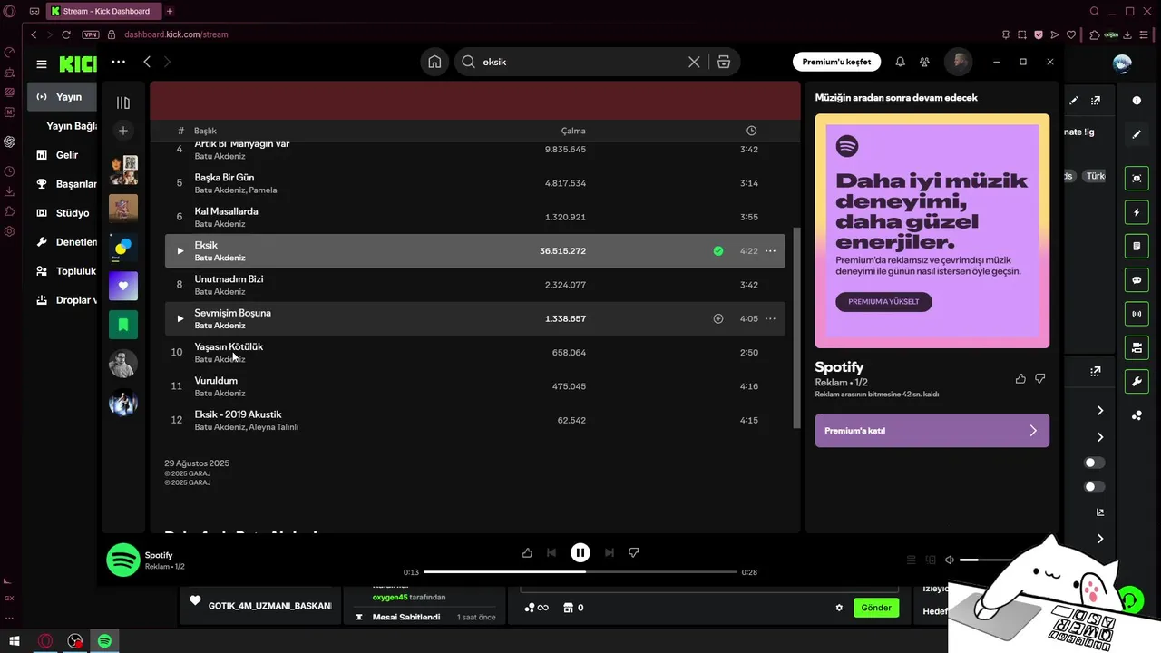Sort tracks by duration clock header
The image size is (1161, 653).
tap(751, 131)
